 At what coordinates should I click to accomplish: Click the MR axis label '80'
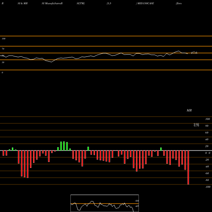tap(207, 126)
